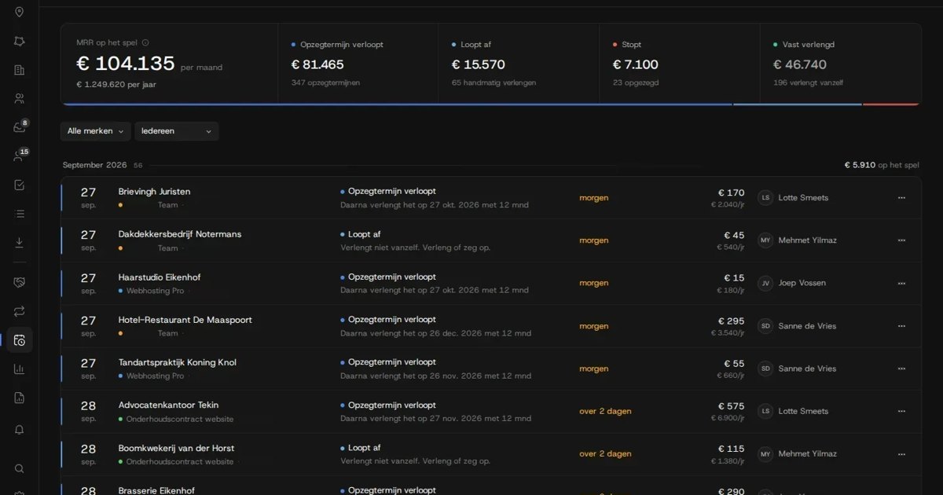943x495 pixels.
Task: Filter by Stopt summary card
Action: click(x=680, y=64)
